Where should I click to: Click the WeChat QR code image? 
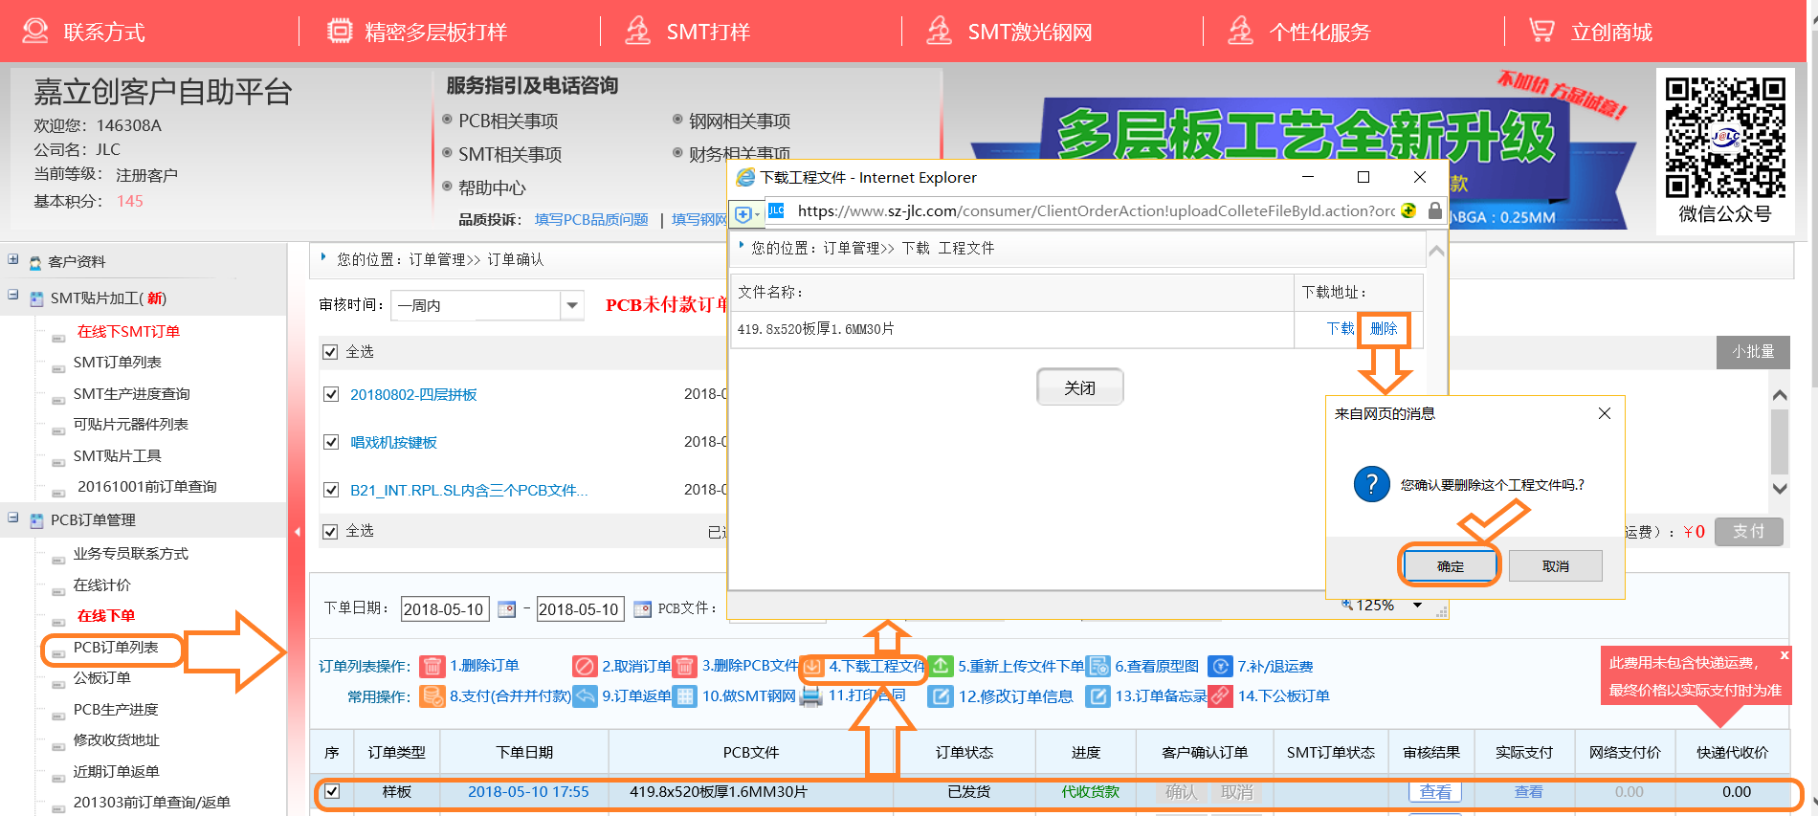(x=1725, y=138)
